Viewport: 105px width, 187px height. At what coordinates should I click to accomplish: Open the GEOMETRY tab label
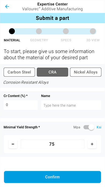coord(39,40)
